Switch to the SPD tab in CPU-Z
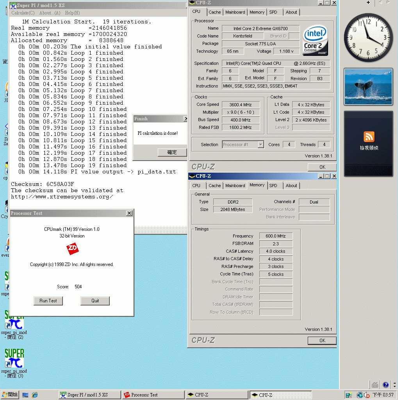The width and height of the screenshot is (398, 400). [x=274, y=12]
